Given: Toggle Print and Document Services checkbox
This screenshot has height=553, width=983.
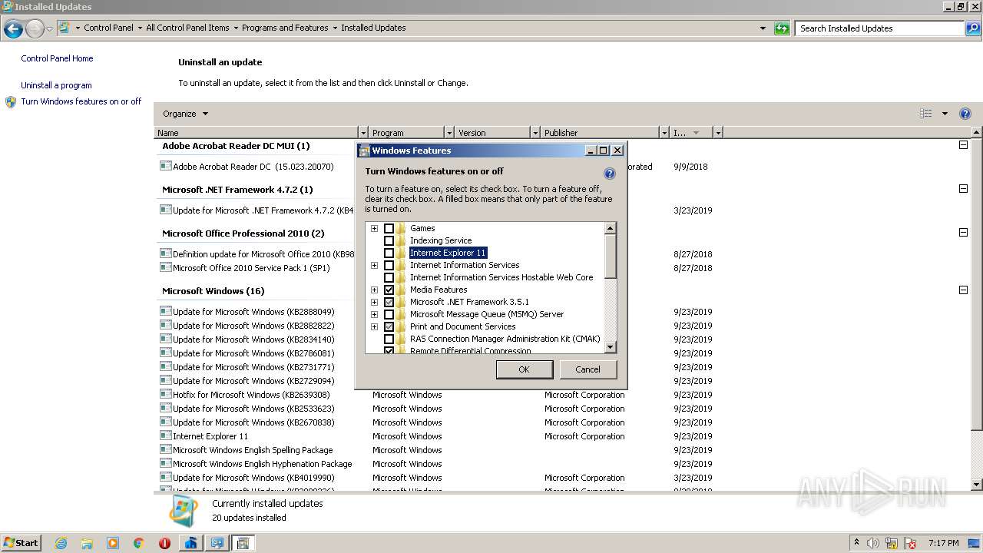Looking at the screenshot, I should tap(389, 326).
